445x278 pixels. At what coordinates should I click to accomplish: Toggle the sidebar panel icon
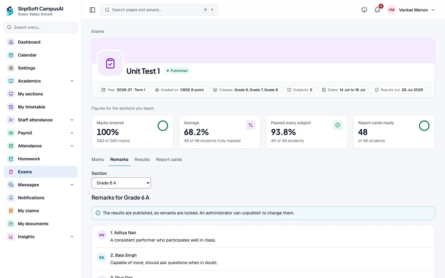92,10
